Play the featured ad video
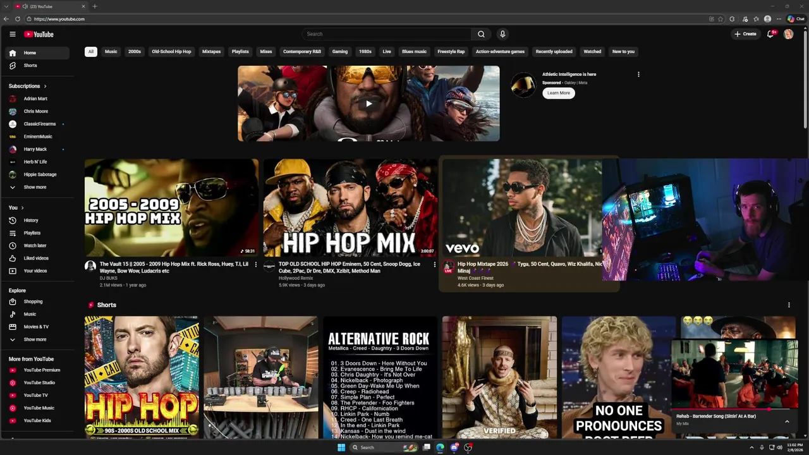The image size is (809, 455). pos(368,104)
